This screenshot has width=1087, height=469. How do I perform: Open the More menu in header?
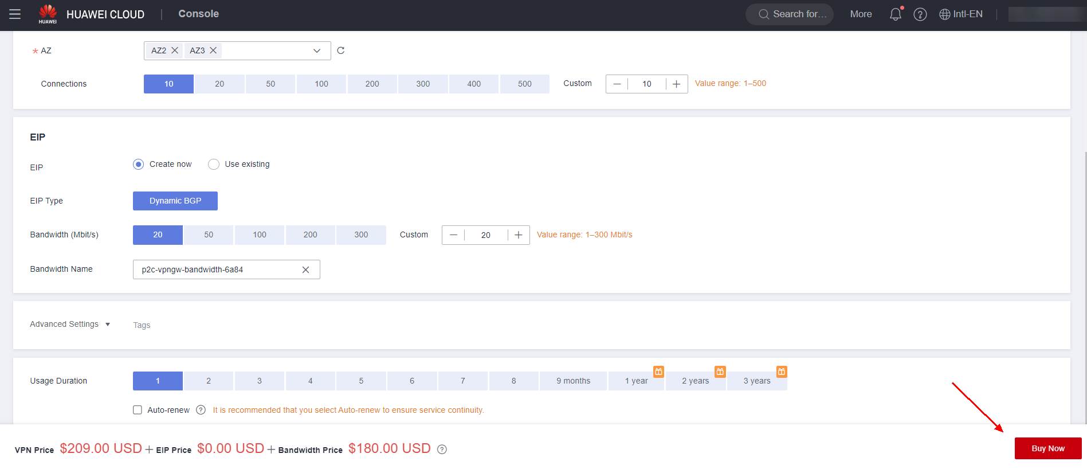861,14
